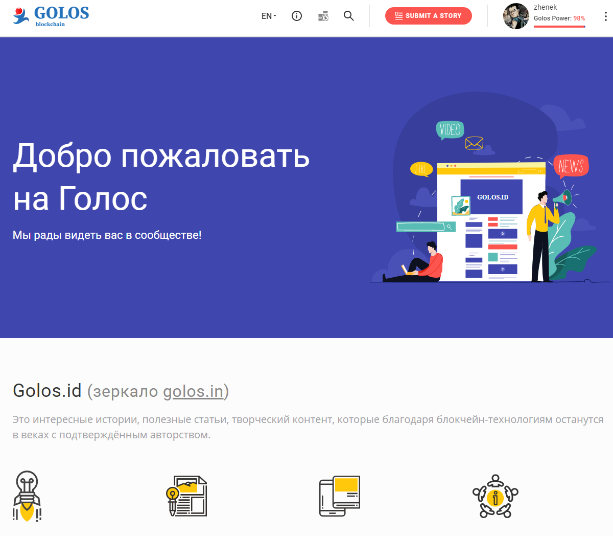
Task: Click the coins wallet icon
Action: 323,16
